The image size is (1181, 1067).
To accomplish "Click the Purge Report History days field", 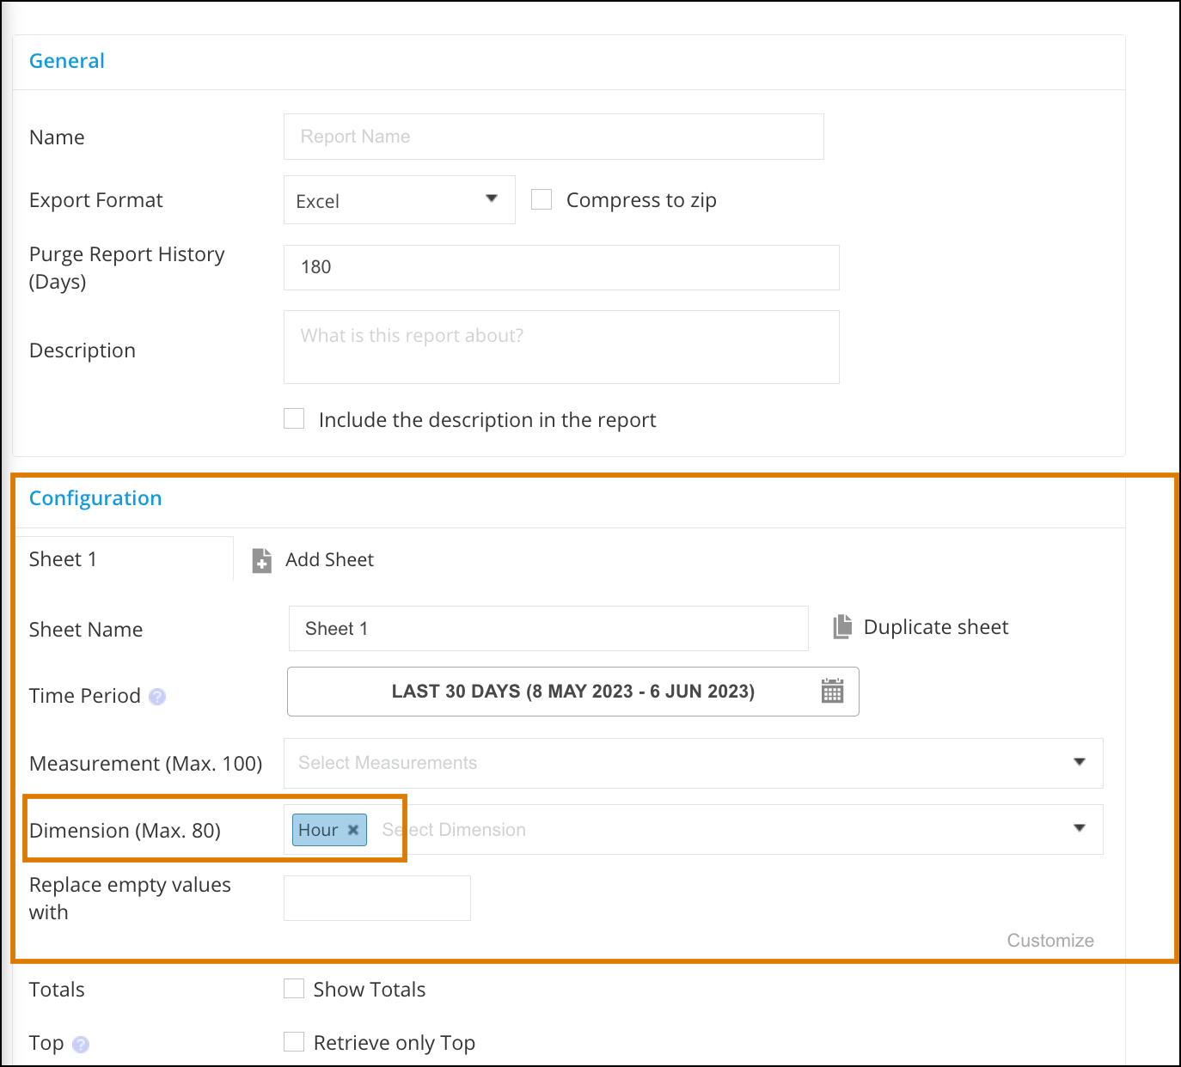I will (561, 267).
